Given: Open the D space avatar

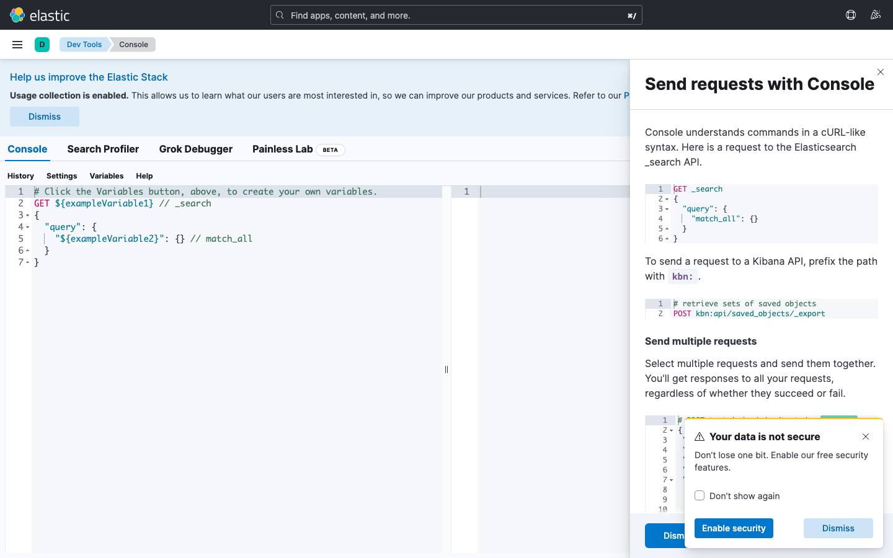Looking at the screenshot, I should (42, 45).
